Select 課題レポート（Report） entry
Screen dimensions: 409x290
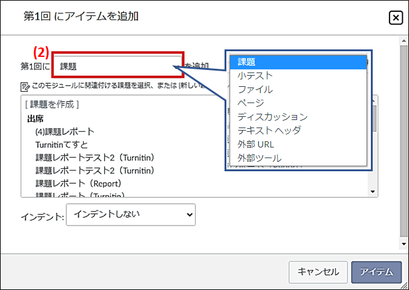coord(78,184)
